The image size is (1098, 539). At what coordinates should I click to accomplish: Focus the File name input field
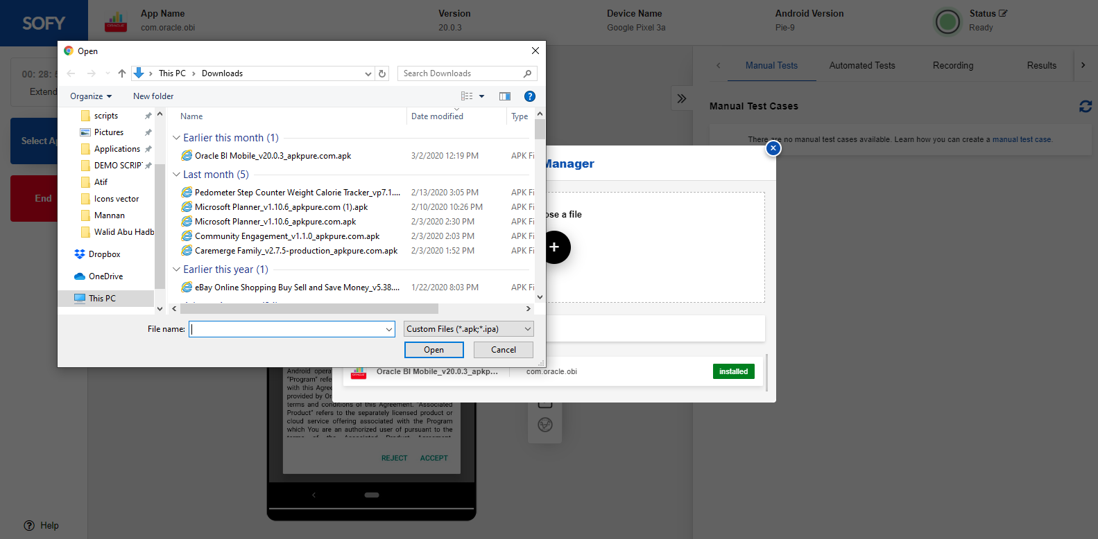(x=287, y=329)
